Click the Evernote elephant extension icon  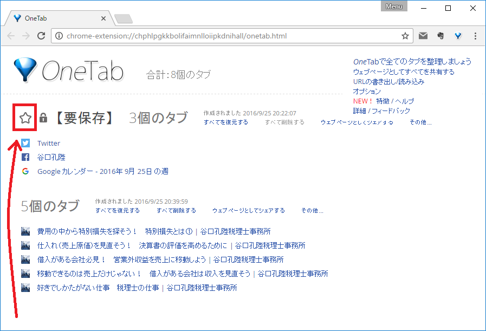tap(440, 36)
